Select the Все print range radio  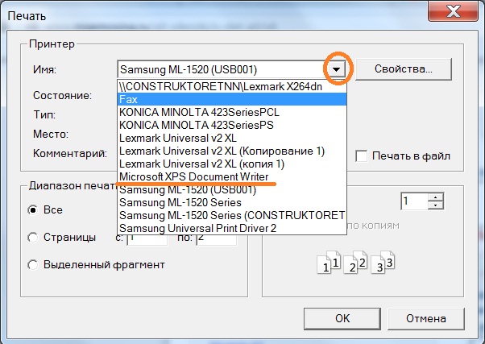pyautogui.click(x=33, y=210)
